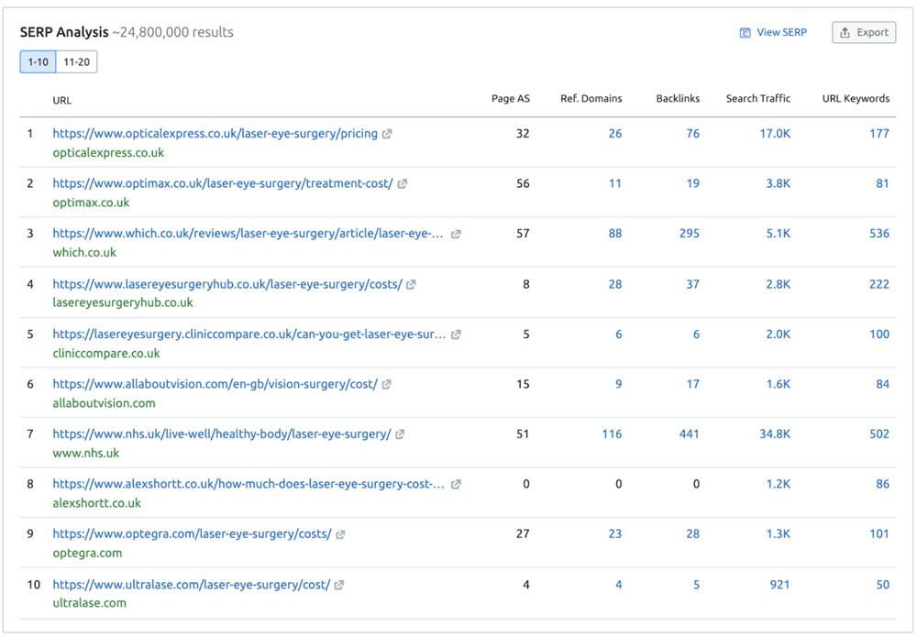Click the Search Traffic column header

tap(757, 99)
